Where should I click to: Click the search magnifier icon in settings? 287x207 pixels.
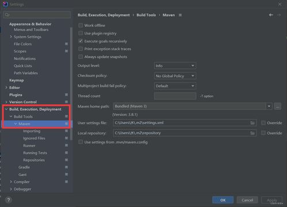pyautogui.click(x=7, y=15)
